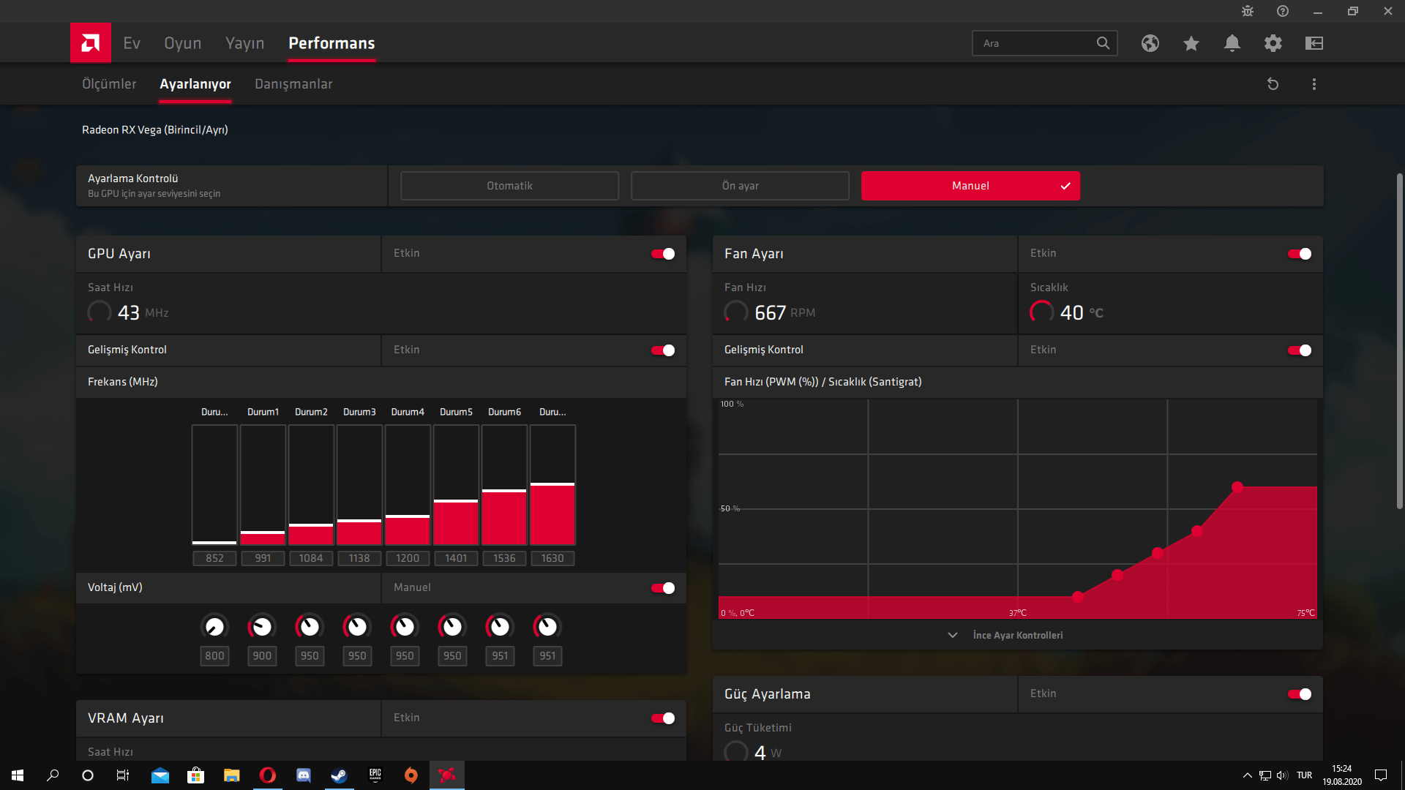The image size is (1405, 790).
Task: Open the Ölçümler sub-tab
Action: [109, 84]
